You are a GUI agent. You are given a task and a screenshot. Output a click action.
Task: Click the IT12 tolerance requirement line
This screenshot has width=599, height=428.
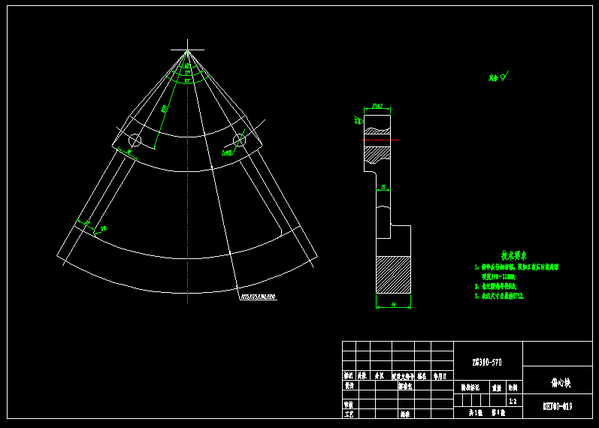point(499,296)
